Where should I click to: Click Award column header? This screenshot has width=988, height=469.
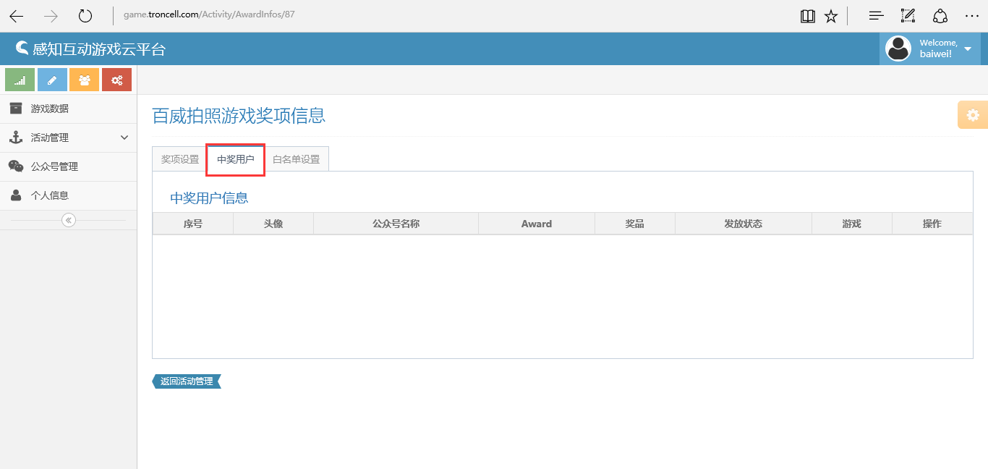coord(537,224)
